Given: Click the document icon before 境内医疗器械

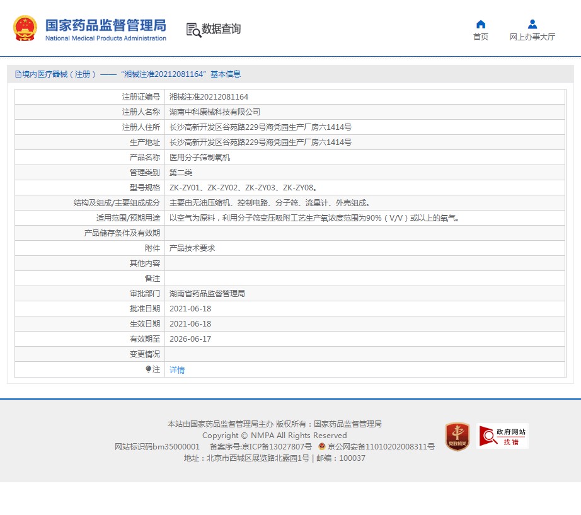Looking at the screenshot, I should [x=18, y=74].
